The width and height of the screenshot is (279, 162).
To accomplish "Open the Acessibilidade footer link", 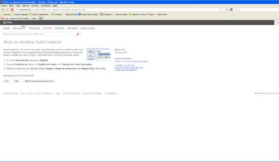I will 111,93.
